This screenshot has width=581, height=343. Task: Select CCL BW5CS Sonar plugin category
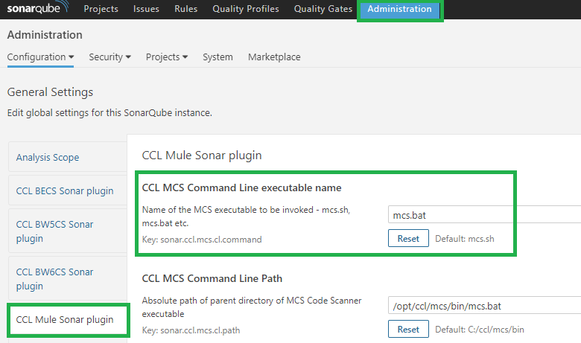[x=68, y=231]
